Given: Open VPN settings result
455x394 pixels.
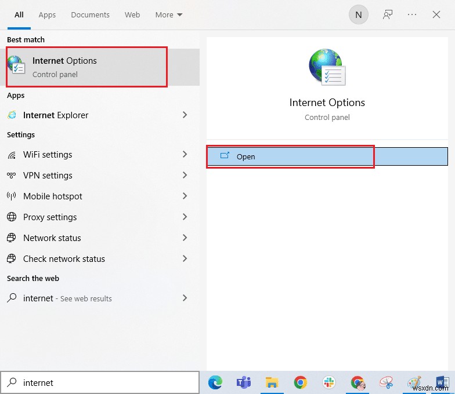Looking at the screenshot, I should click(x=100, y=175).
